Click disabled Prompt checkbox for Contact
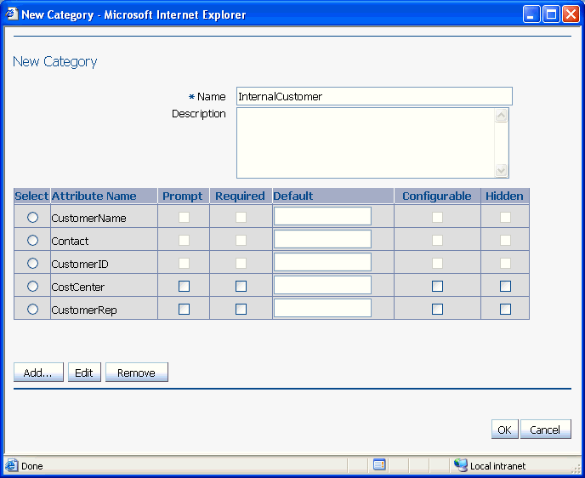 click(184, 241)
